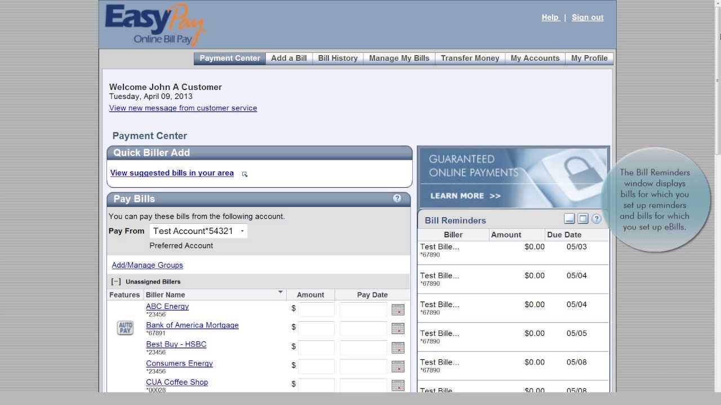Click Auto Pay icon beside Bank of America Mortgage
This screenshot has height=405, width=721.
tap(125, 328)
